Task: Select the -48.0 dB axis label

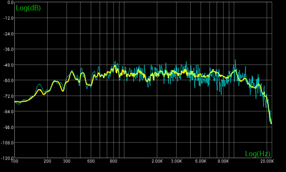Action: tap(9, 65)
